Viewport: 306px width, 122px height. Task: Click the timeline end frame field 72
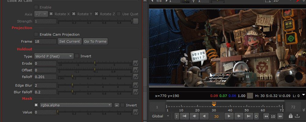click(293, 107)
